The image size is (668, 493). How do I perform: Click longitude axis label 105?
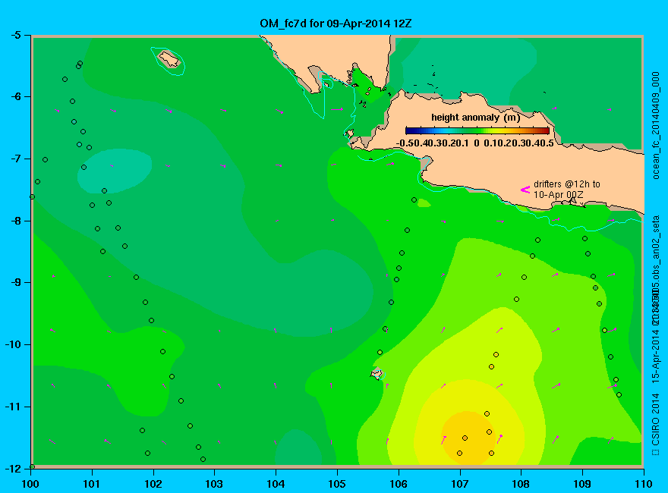point(337,484)
